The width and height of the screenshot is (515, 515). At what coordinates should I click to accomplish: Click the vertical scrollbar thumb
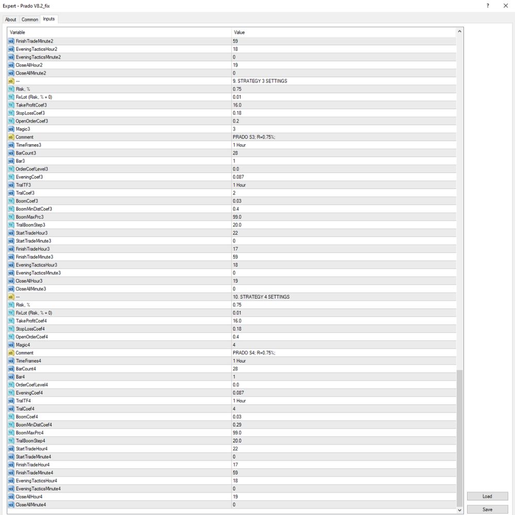click(459, 438)
